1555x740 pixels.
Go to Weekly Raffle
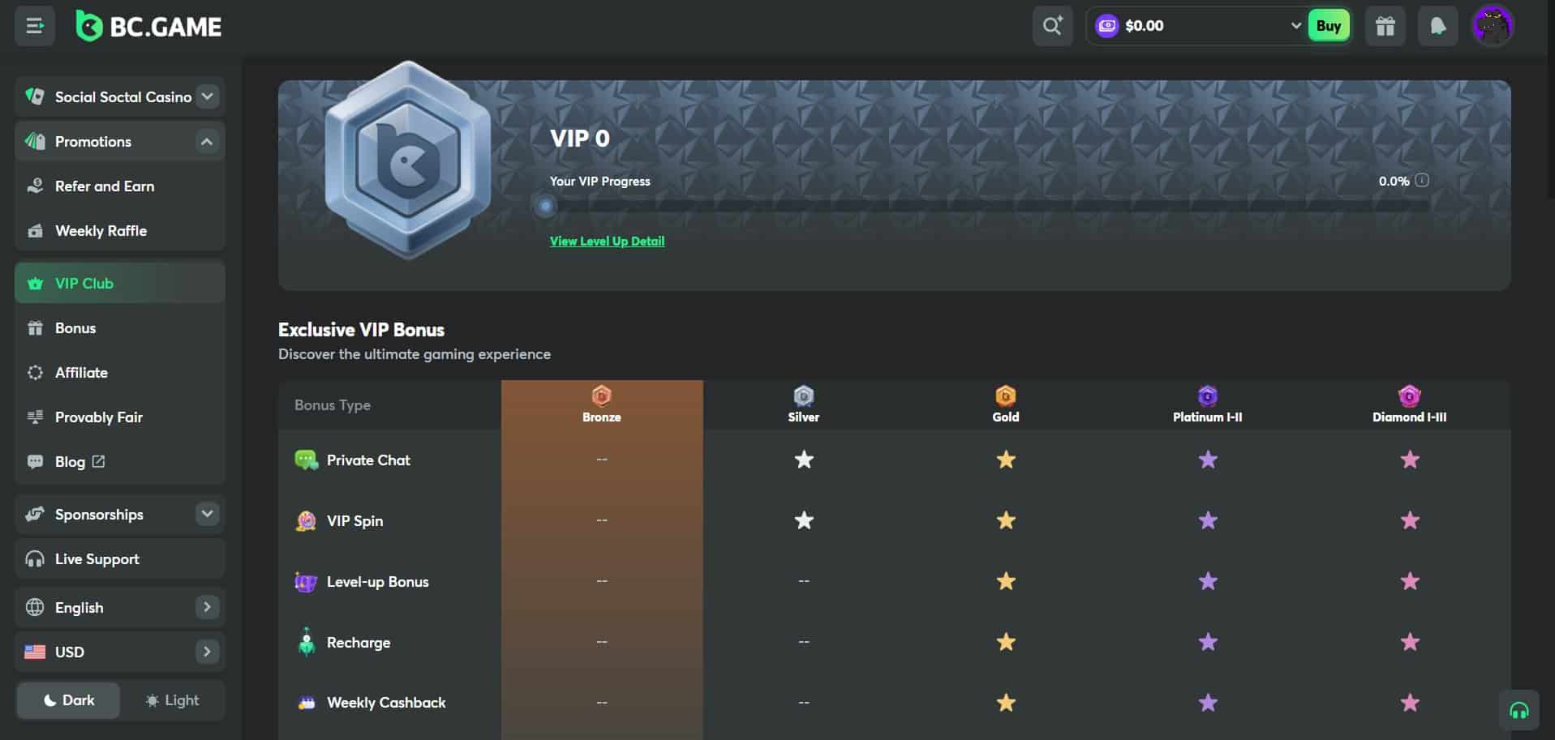pyautogui.click(x=120, y=231)
